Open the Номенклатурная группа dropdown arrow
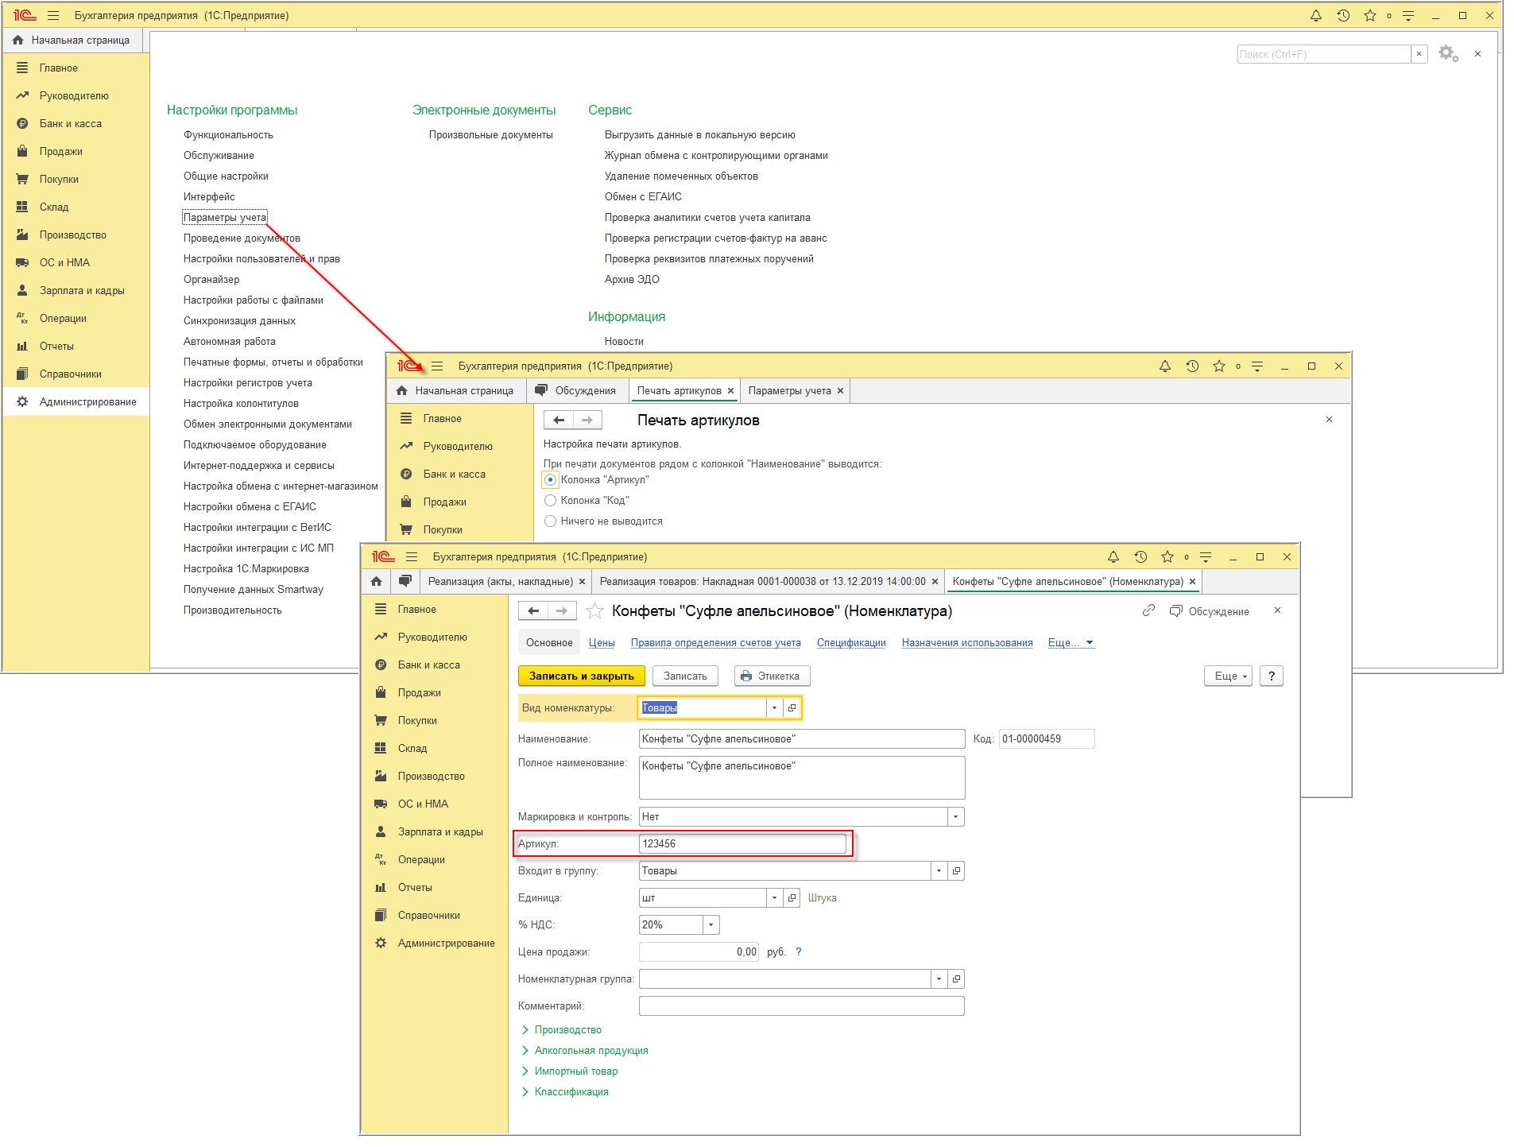 click(939, 979)
